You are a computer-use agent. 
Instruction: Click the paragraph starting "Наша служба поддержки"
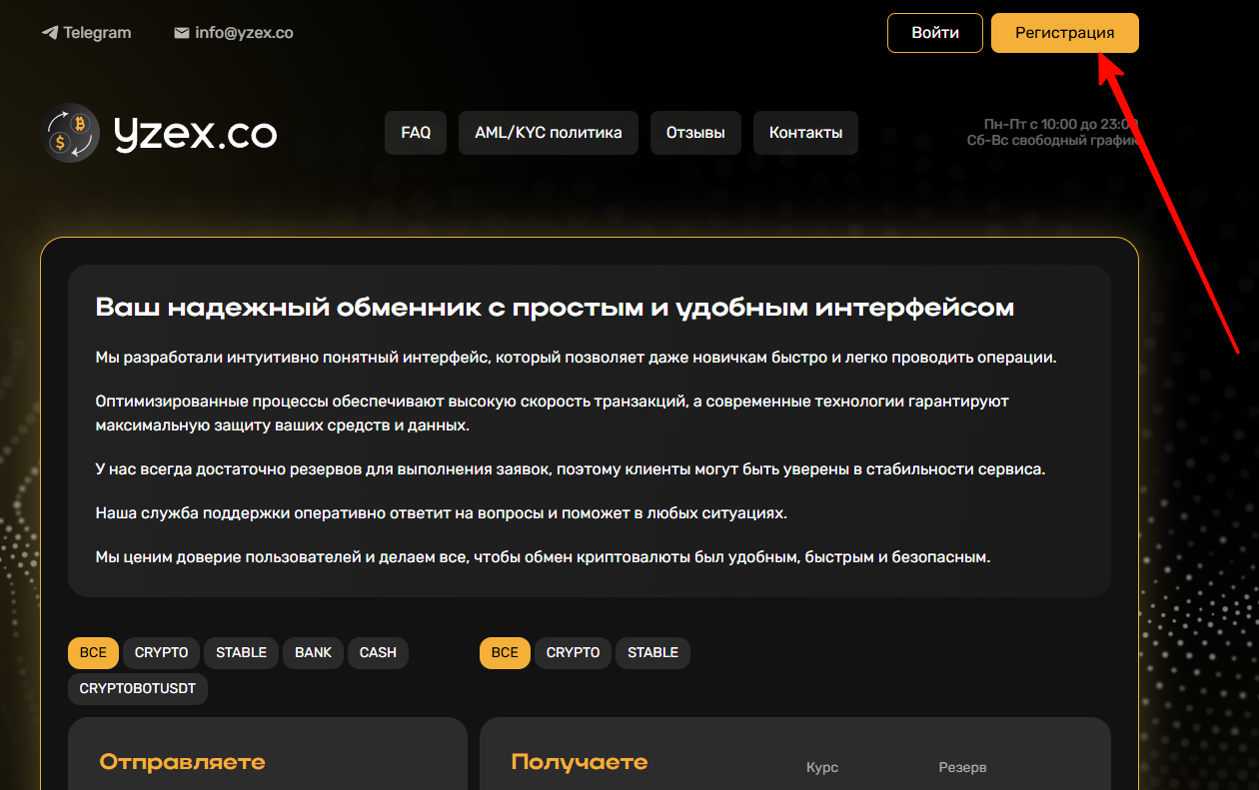[x=442, y=512]
